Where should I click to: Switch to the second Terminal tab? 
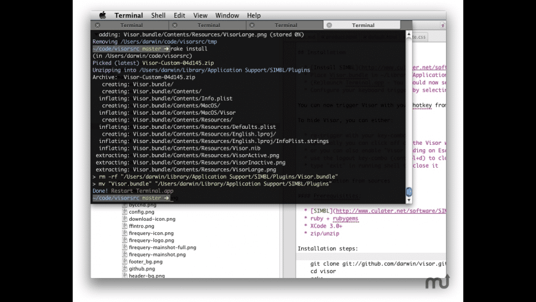208,25
